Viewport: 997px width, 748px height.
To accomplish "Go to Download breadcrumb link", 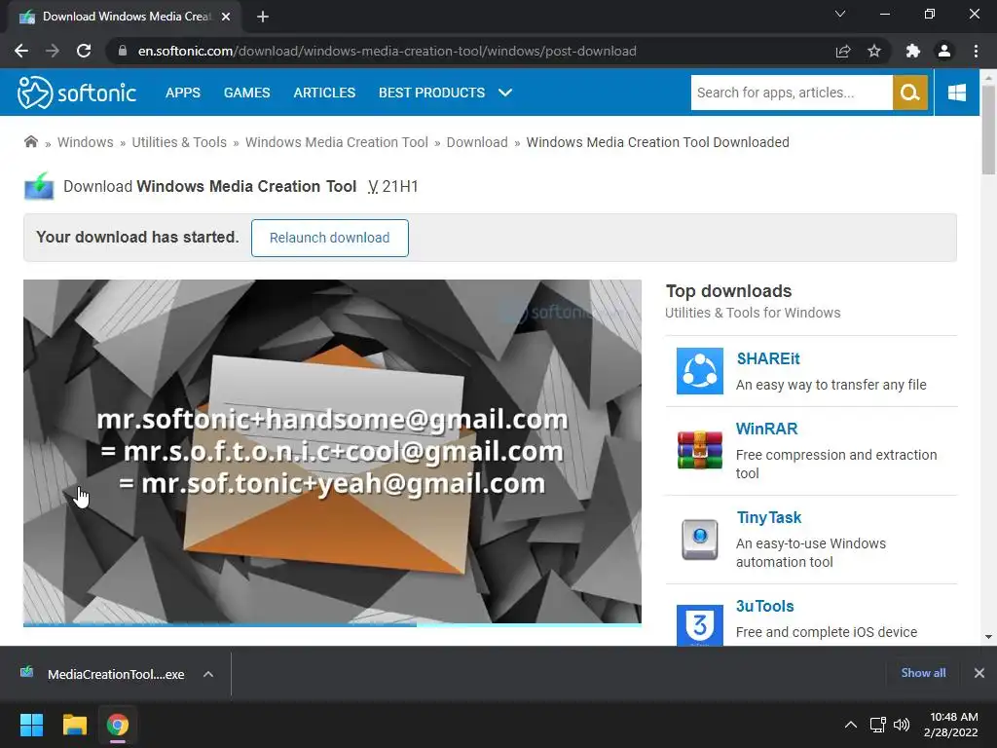I will click(x=477, y=142).
